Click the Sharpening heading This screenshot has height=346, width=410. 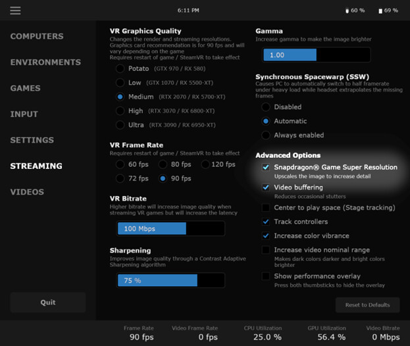coord(130,251)
